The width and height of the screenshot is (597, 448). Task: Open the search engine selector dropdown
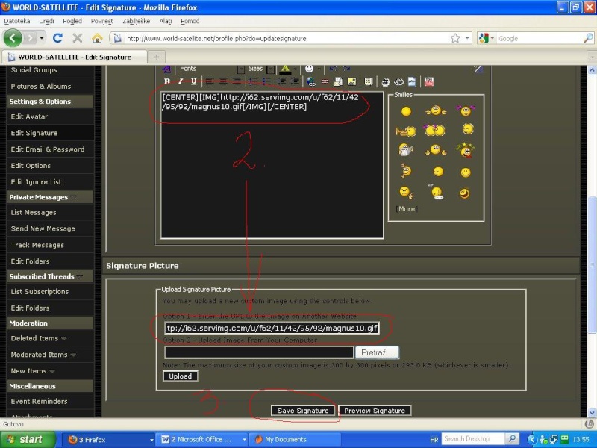pos(493,38)
